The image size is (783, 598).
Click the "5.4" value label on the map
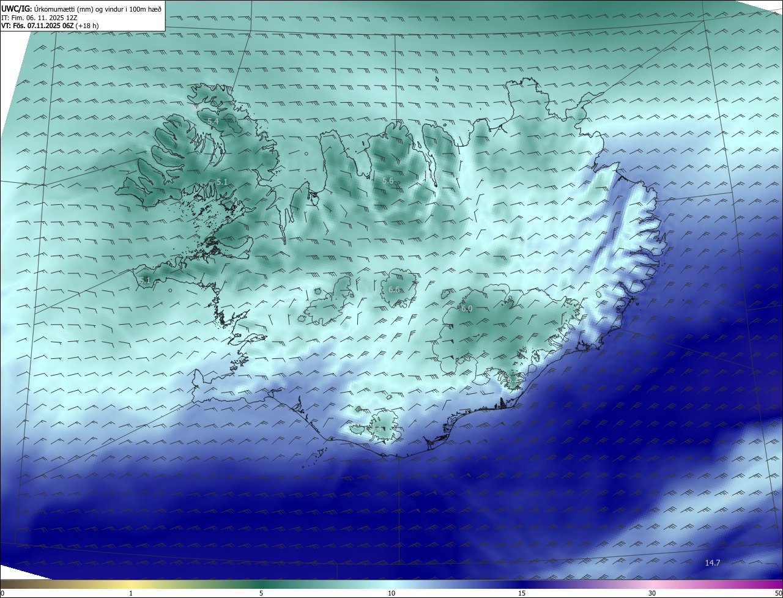213,122
